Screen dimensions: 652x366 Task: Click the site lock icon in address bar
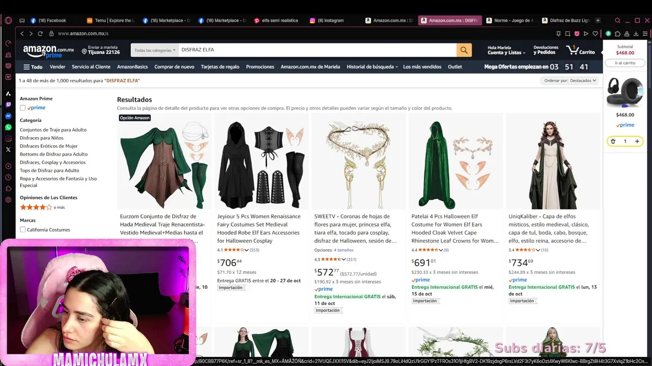pyautogui.click(x=51, y=34)
